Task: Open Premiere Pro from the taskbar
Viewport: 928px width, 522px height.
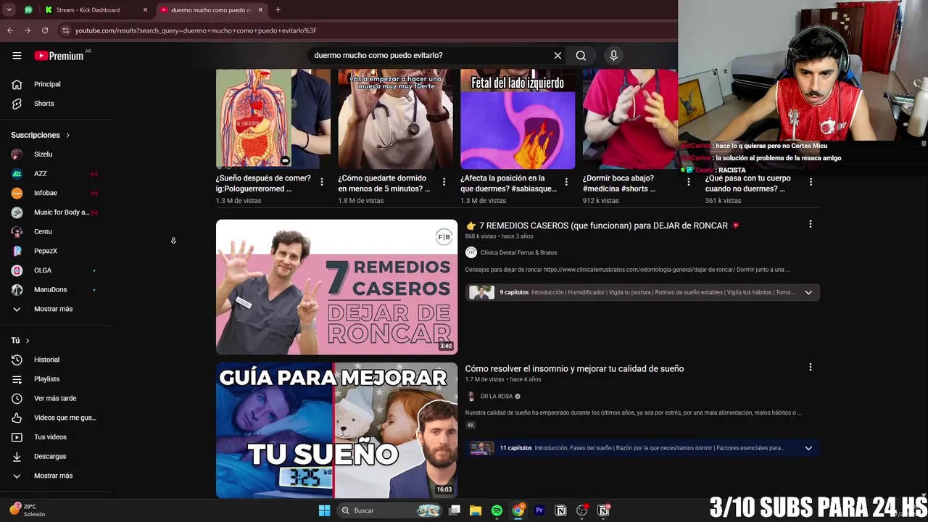Action: (539, 510)
